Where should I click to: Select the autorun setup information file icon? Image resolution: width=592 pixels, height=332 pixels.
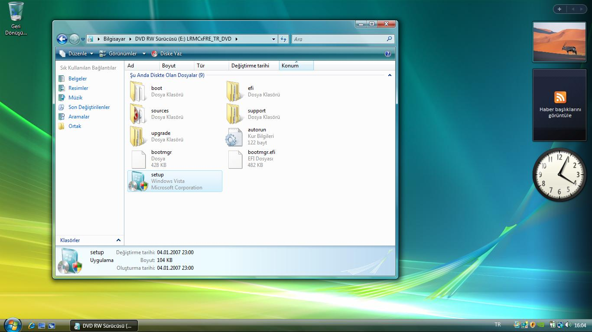[234, 137]
